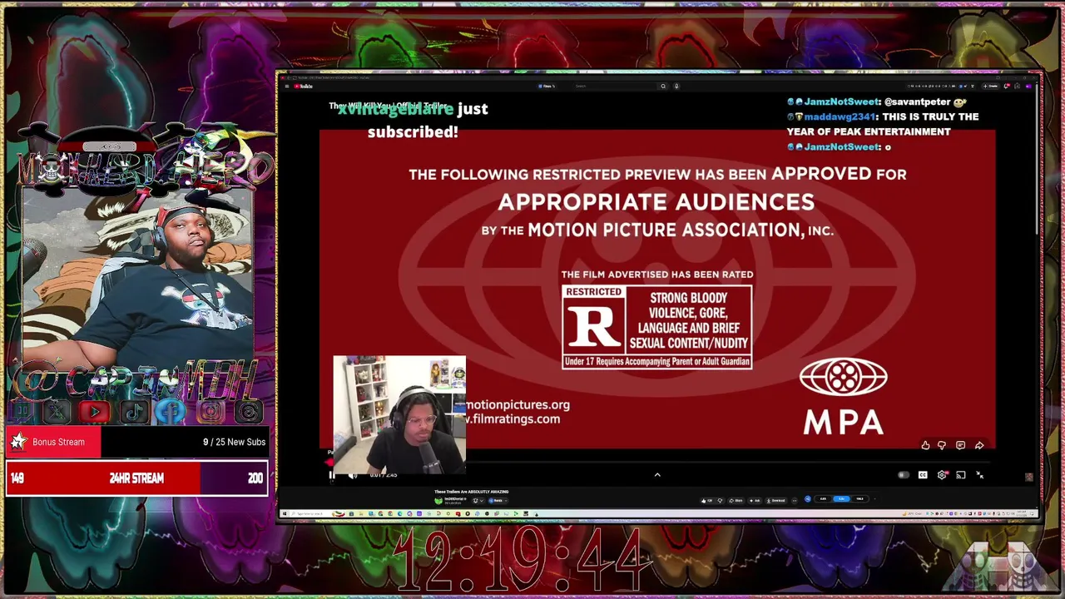Click chat message from maddawg2341
Image resolution: width=1065 pixels, height=599 pixels.
point(883,124)
